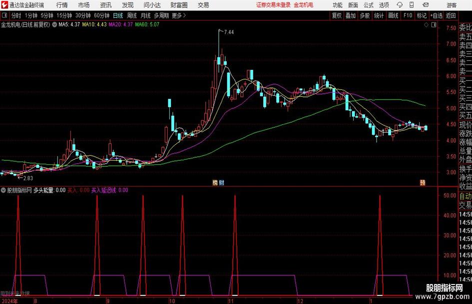Open the customer service headset icon
Viewport: 472px width, 304px height.
400,5
